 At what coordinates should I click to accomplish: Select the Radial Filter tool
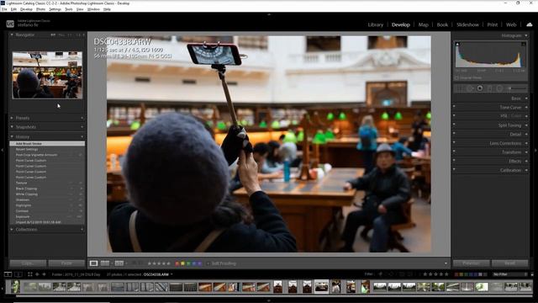click(499, 88)
